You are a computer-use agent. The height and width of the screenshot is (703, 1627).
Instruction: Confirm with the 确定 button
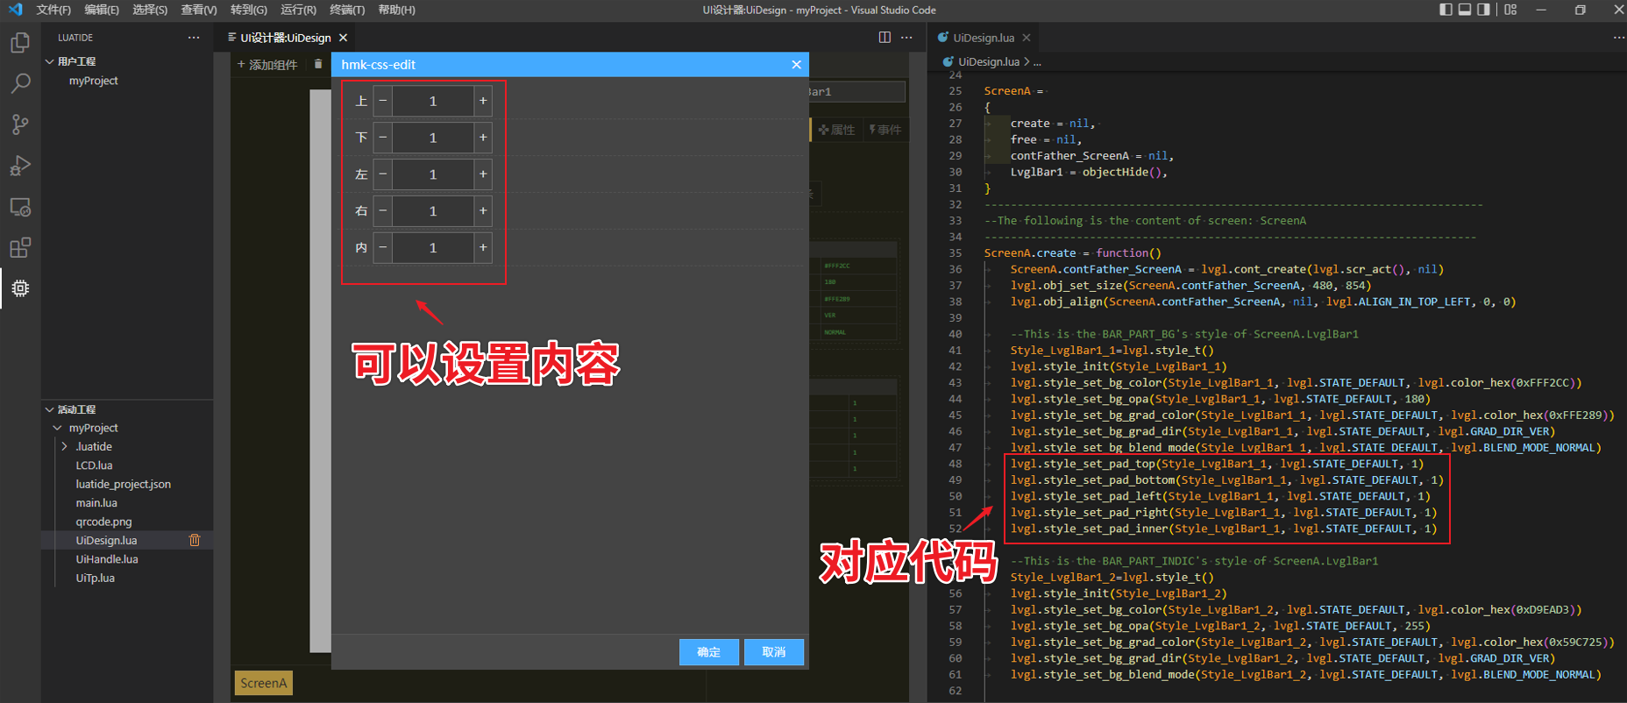click(x=708, y=652)
